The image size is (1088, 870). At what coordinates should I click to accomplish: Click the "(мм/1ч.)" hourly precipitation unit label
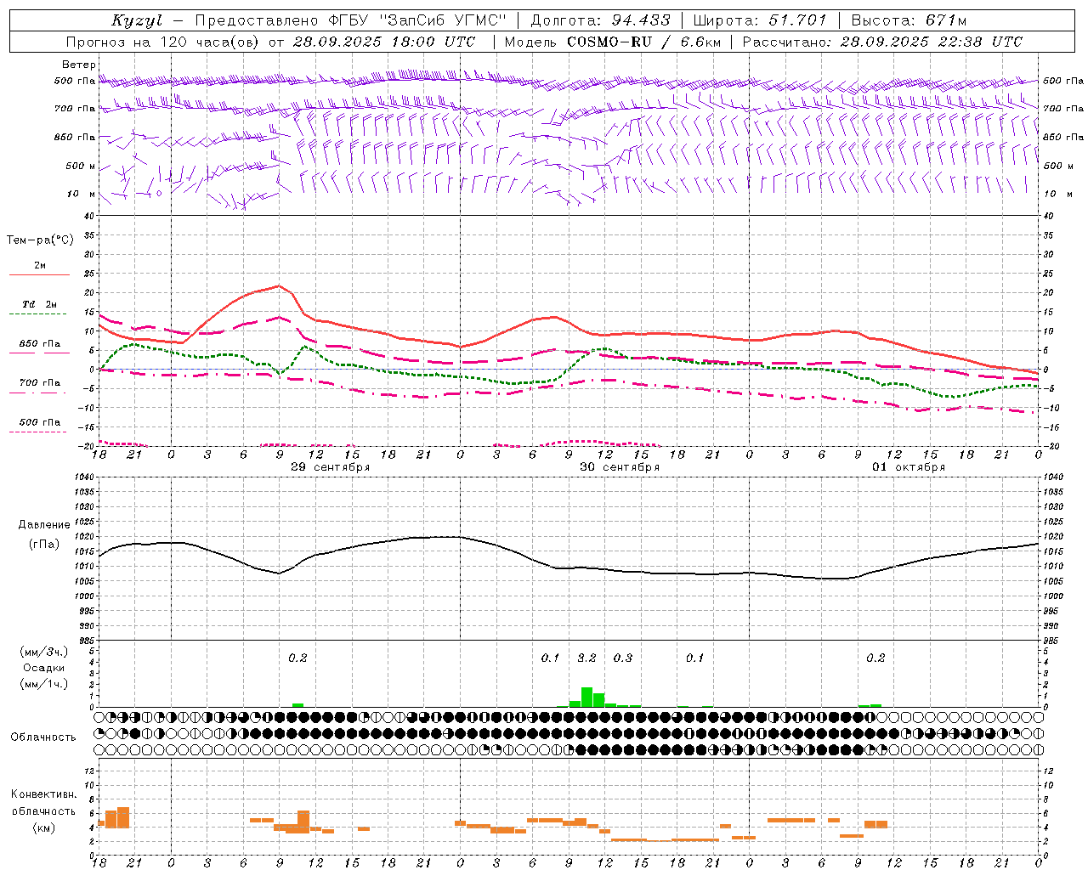click(44, 684)
